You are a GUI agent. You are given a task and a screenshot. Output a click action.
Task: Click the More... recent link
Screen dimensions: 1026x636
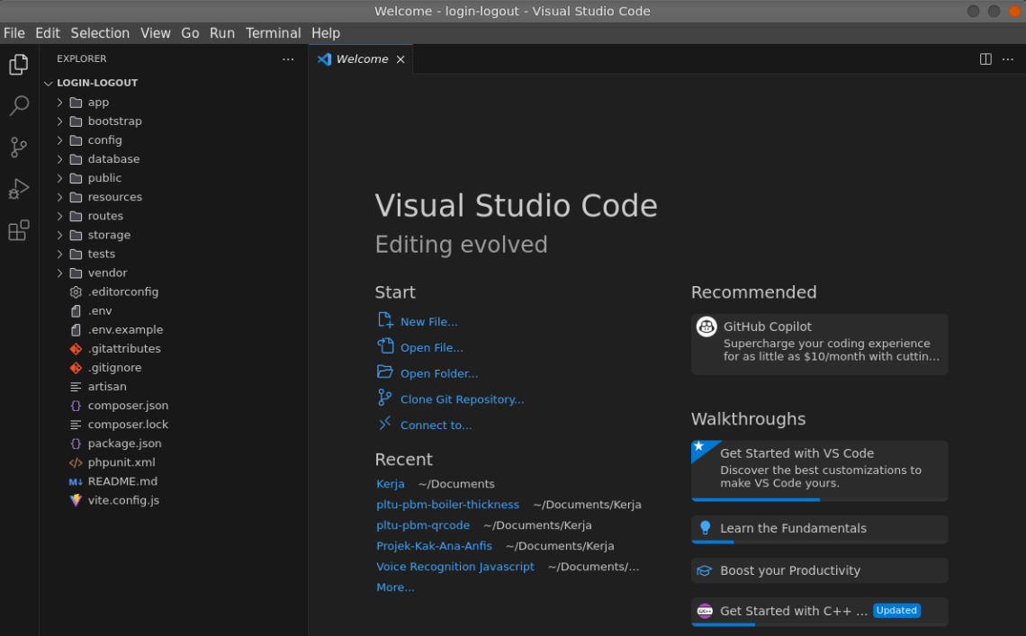click(395, 587)
